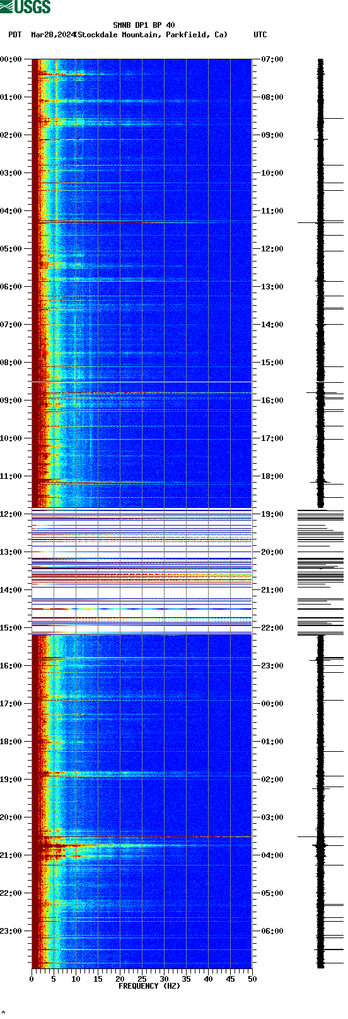Select the 02:00 PDT time label

click(x=11, y=135)
